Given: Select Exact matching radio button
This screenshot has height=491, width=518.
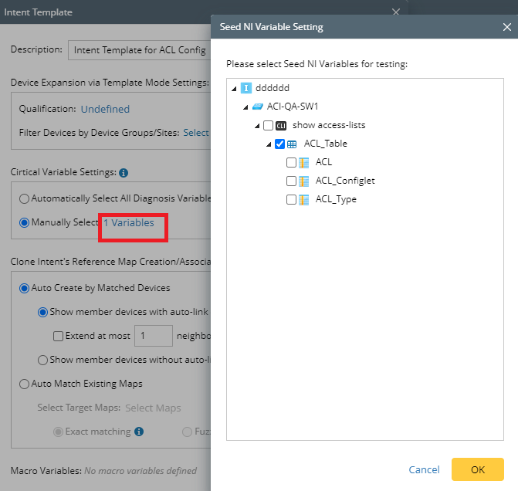Looking at the screenshot, I should click(58, 432).
